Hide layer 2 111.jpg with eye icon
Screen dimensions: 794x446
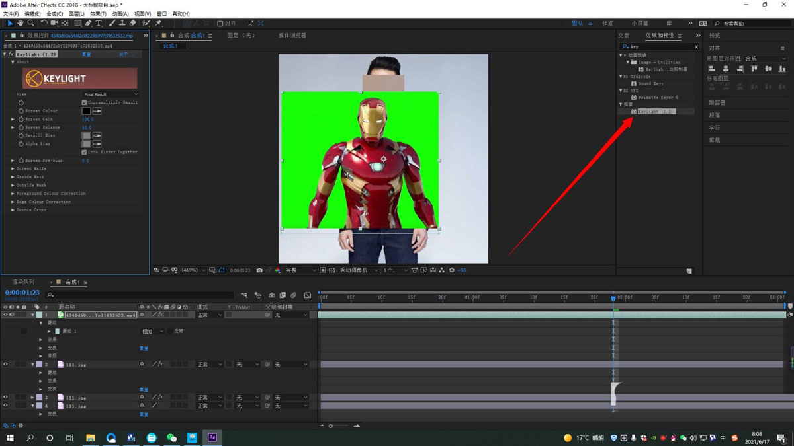tap(5, 364)
